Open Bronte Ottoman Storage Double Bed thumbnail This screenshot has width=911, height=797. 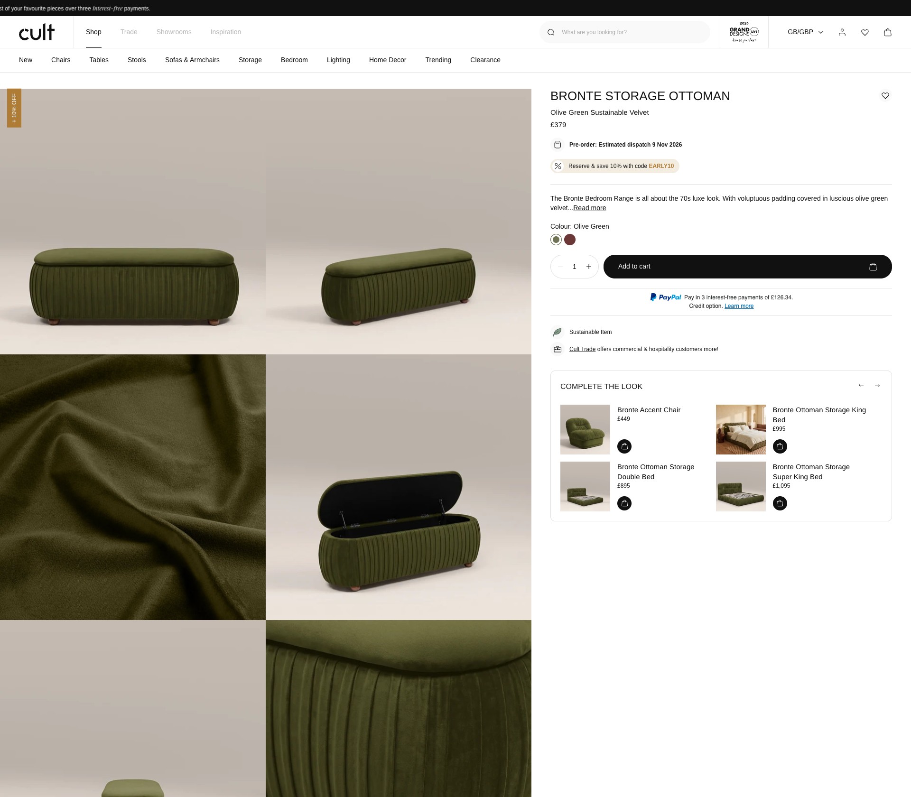pos(585,486)
